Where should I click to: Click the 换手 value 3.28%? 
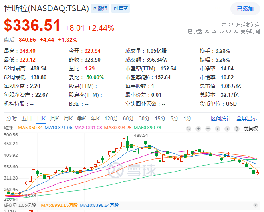[x=223, y=51]
